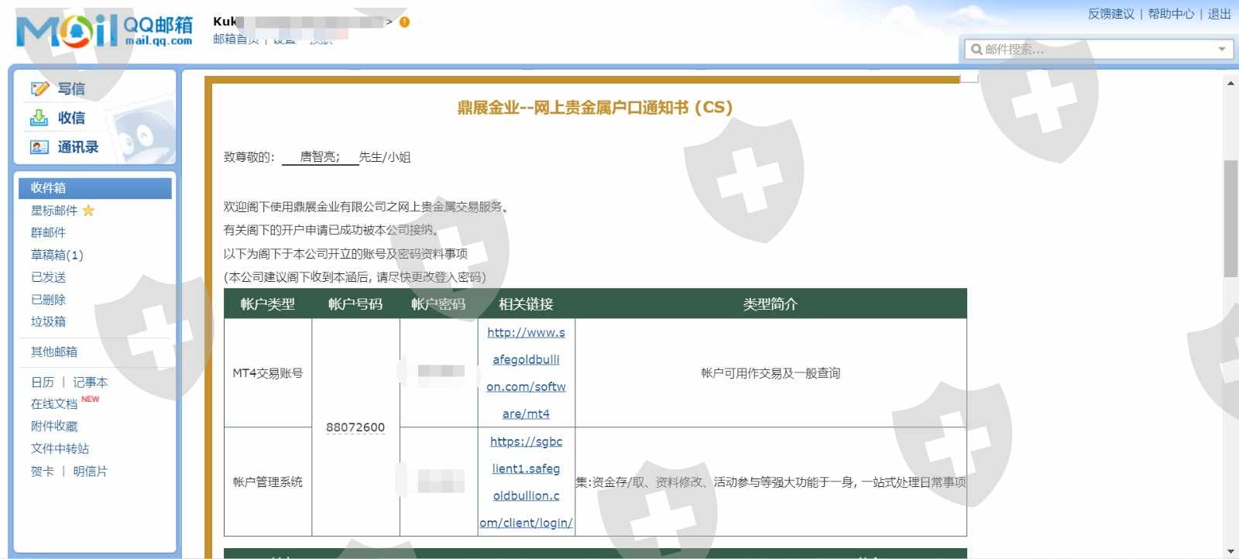Open 其他邮箱 other mailboxes
This screenshot has width=1239, height=559.
click(54, 352)
